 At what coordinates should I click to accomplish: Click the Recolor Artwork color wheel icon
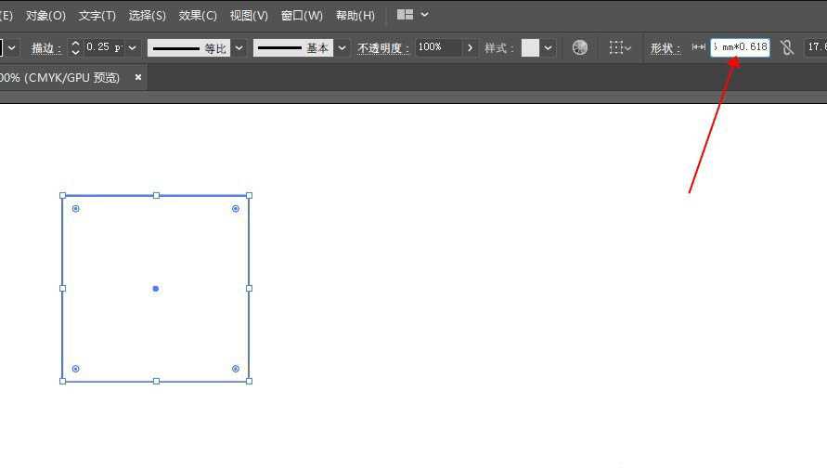pos(580,47)
